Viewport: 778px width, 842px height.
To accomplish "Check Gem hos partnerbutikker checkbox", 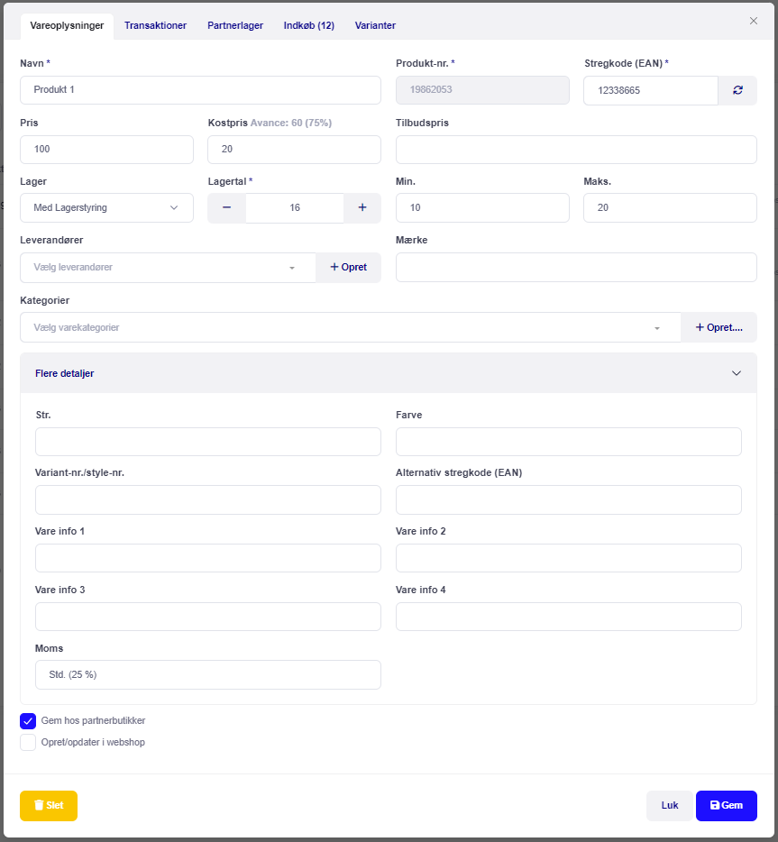I will point(28,720).
